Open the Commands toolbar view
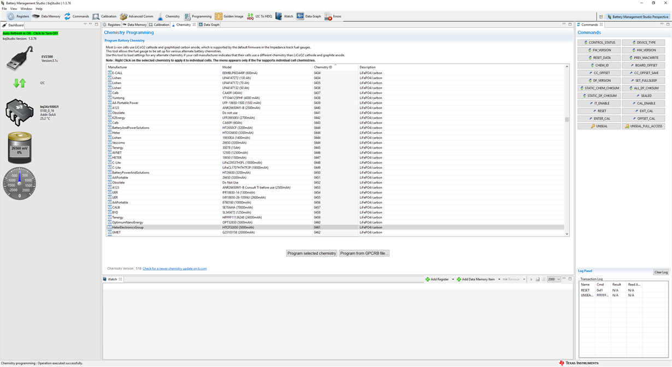The width and height of the screenshot is (672, 367). pos(76,16)
